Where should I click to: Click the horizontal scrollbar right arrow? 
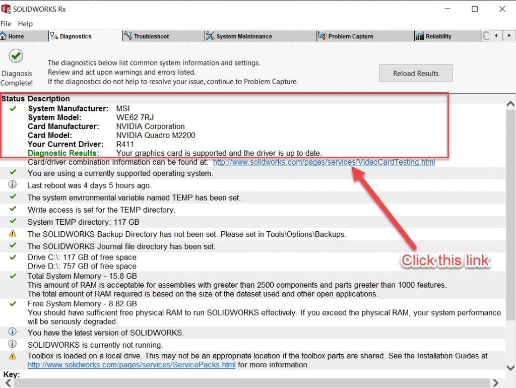click(x=495, y=383)
